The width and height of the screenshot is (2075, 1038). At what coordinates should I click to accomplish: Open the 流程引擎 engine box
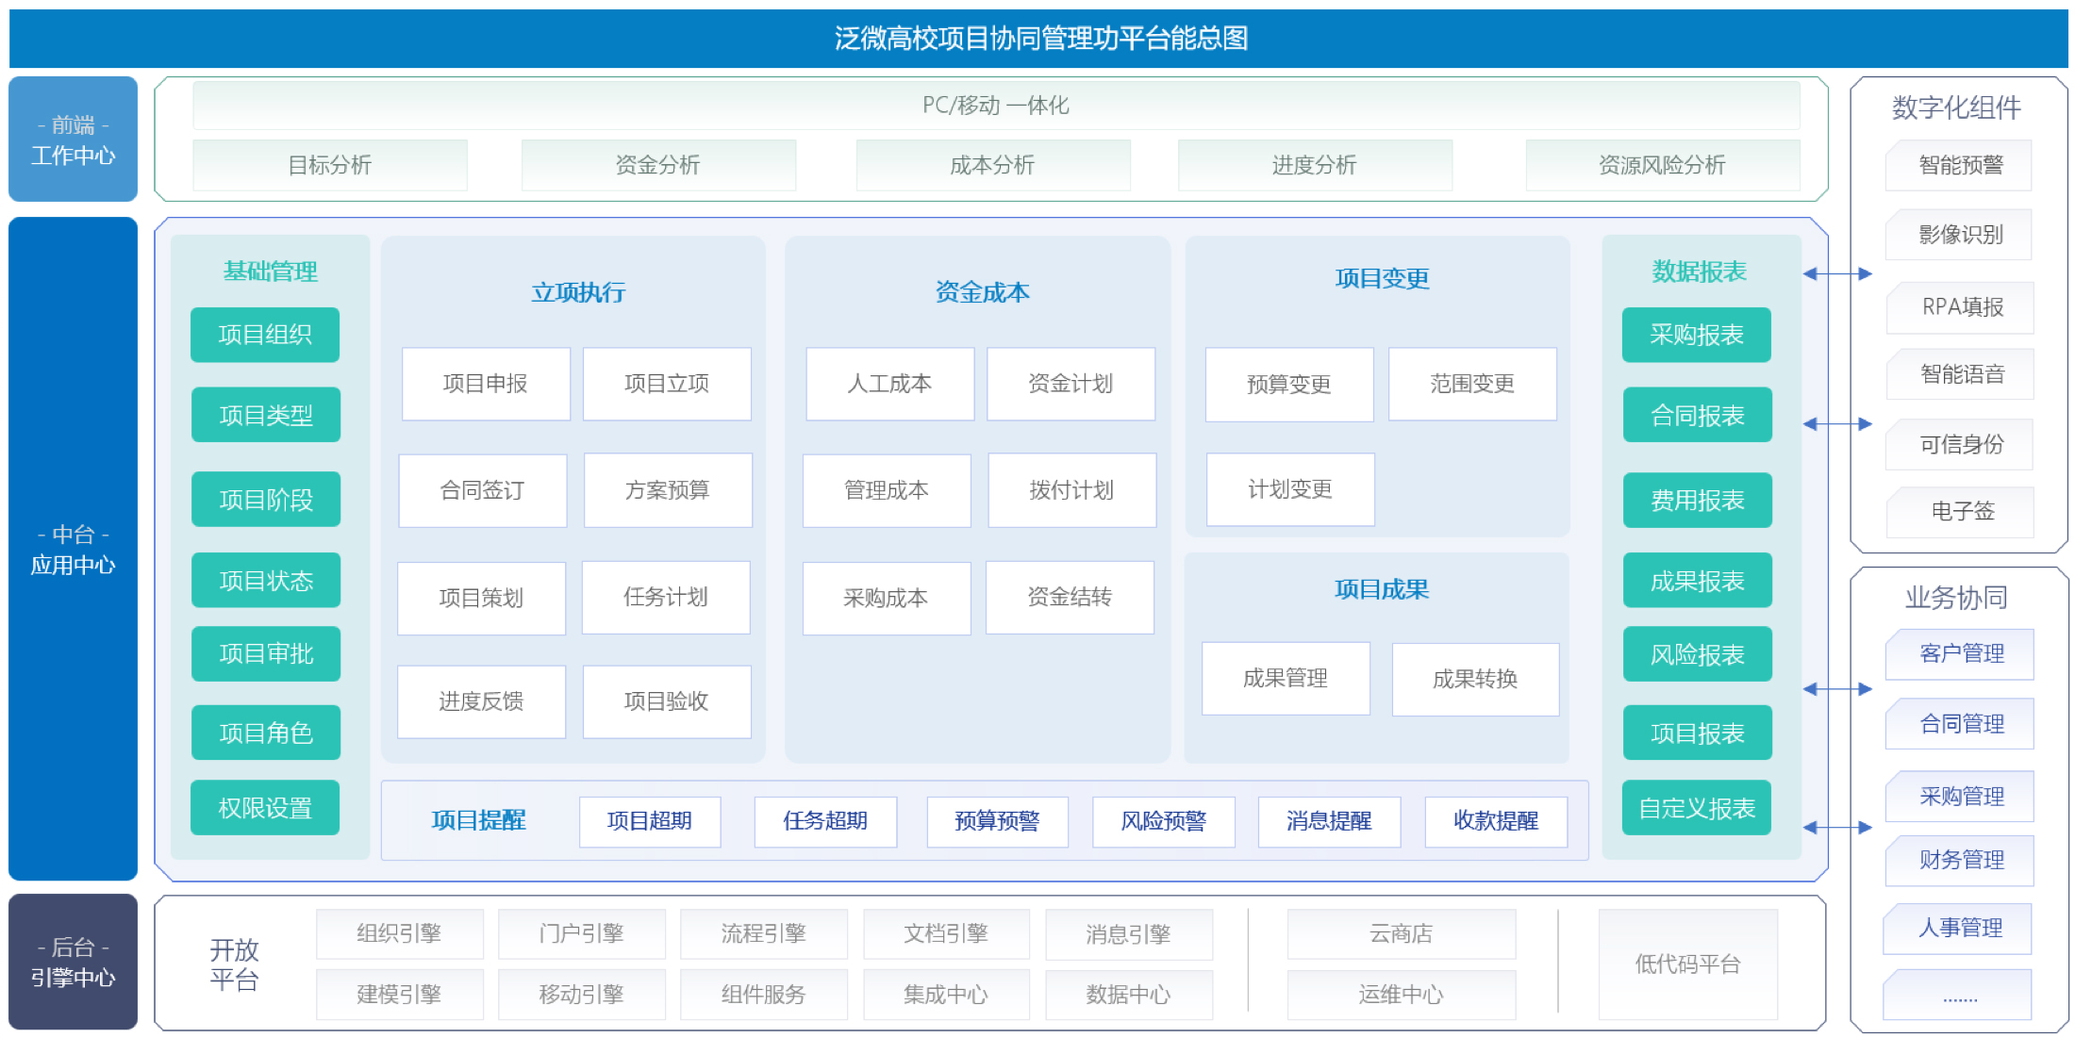tap(762, 934)
